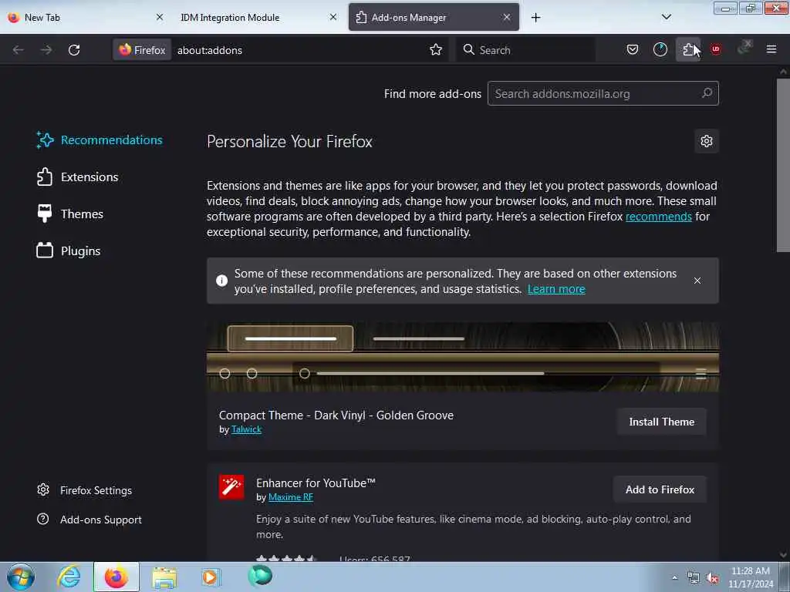The width and height of the screenshot is (790, 592).
Task: Bookmark this page with the star
Action: [436, 50]
